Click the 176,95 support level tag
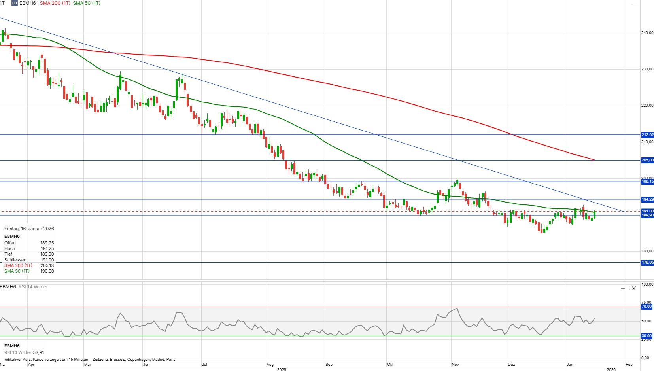654x371 pixels. (x=647, y=263)
